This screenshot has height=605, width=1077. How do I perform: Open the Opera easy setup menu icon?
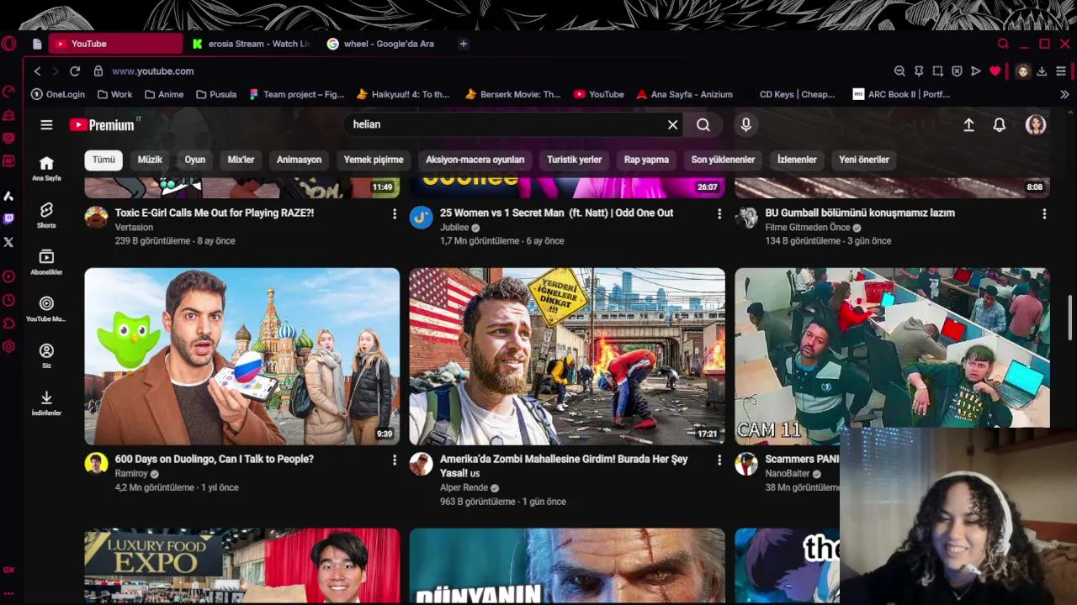(x=1061, y=71)
